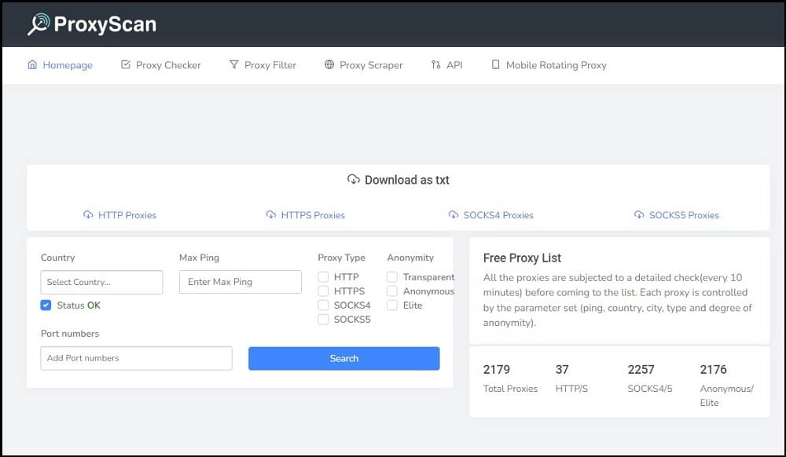Select the SOCKS5 proxy type checkbox
This screenshot has height=457, width=786.
(x=323, y=319)
